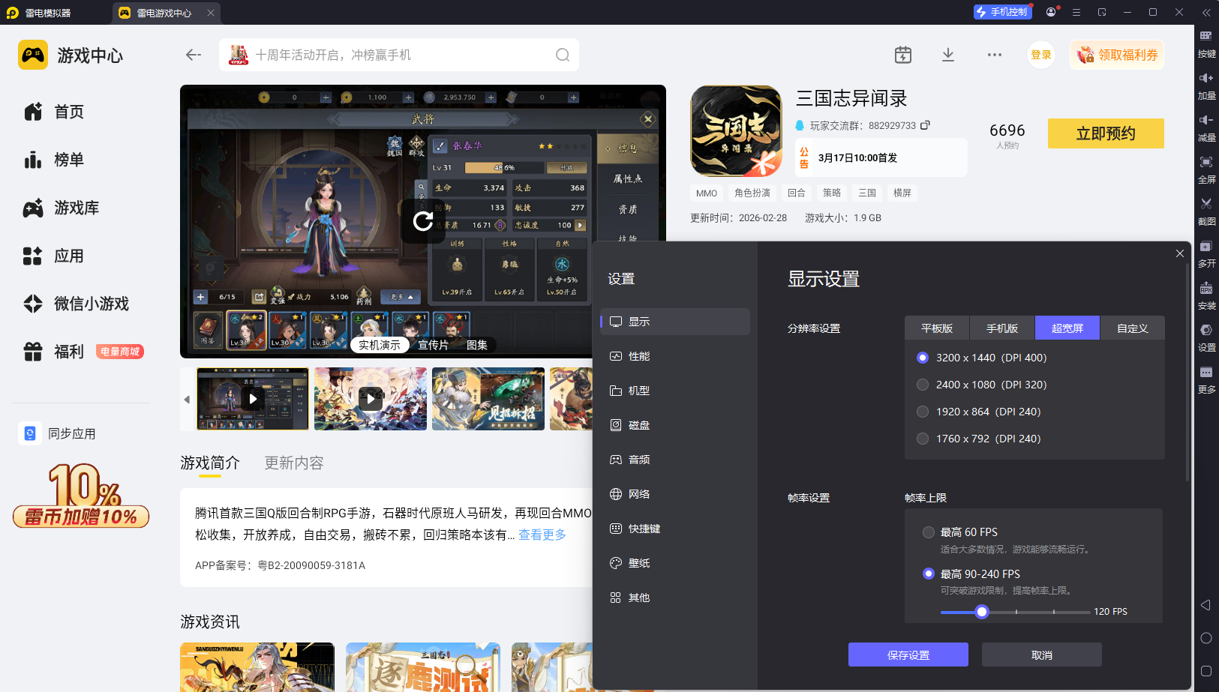
Task: Switch resolution to 手机版 tab
Action: tap(1002, 328)
